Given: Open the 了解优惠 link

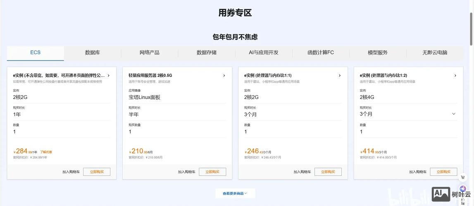Looking at the screenshot, I should [46, 152].
